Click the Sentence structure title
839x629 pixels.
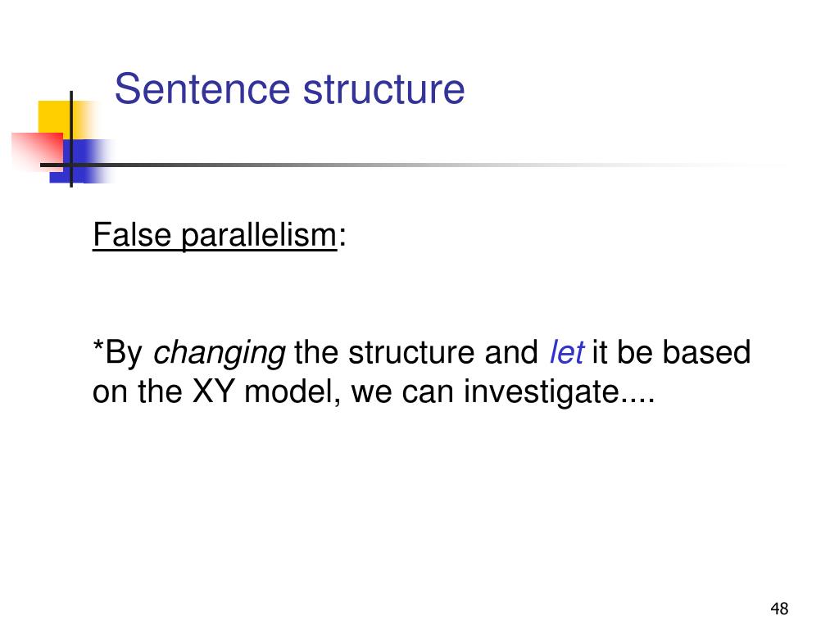tap(289, 88)
